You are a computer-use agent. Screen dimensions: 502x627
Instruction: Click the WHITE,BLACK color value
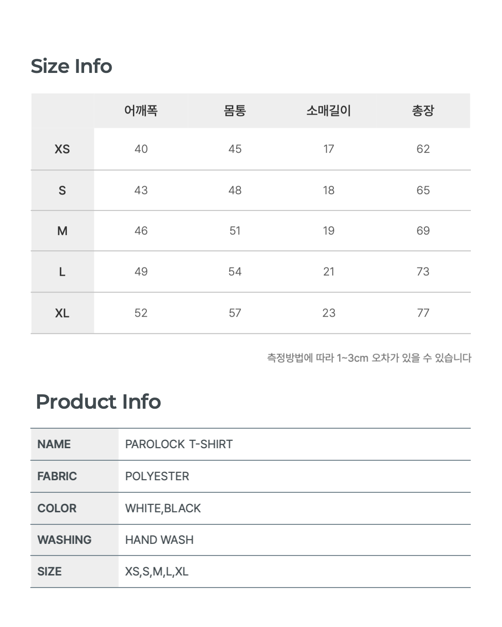point(163,508)
